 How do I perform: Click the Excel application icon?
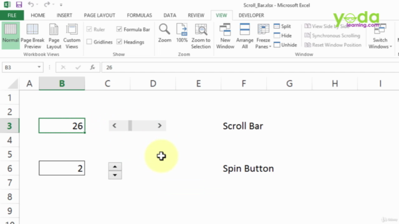click(7, 4)
